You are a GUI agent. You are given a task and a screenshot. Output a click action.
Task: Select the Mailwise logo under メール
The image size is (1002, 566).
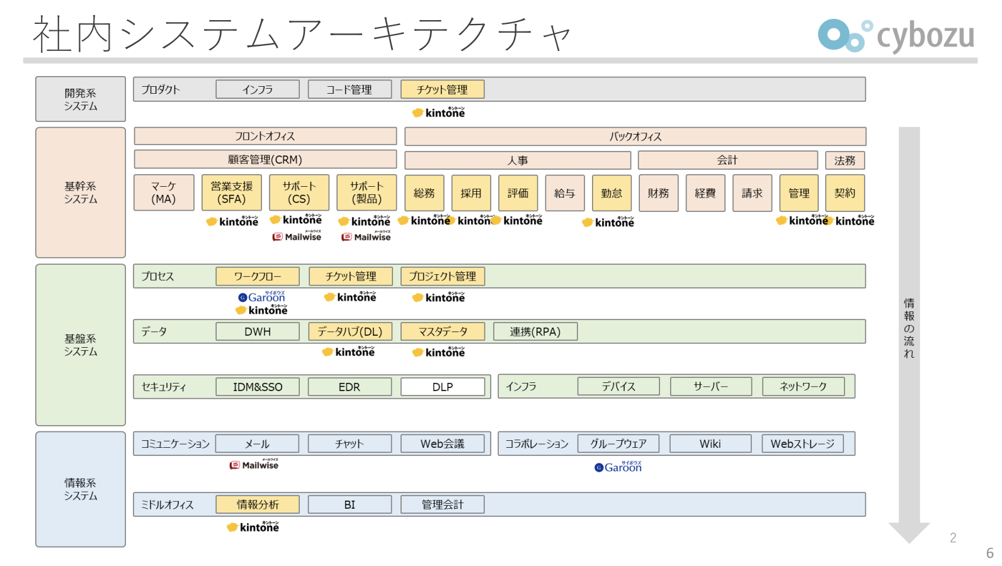point(254,465)
